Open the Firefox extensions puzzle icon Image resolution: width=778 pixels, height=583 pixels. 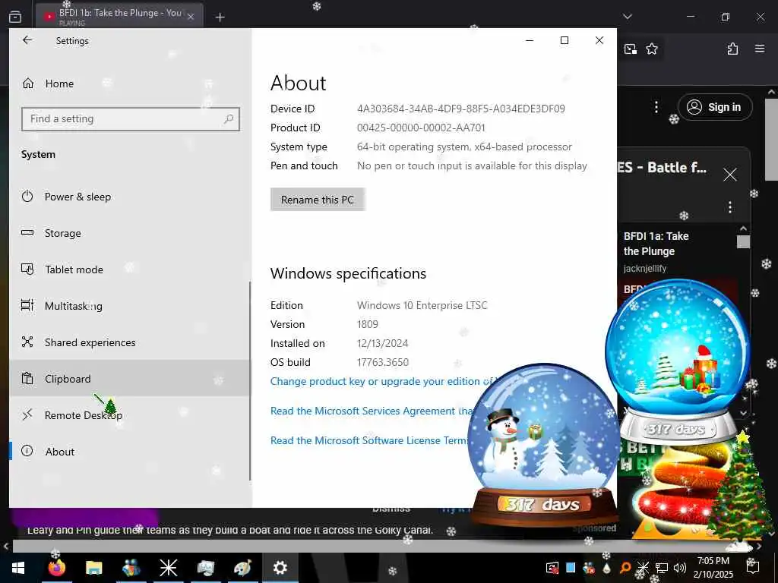(732, 49)
